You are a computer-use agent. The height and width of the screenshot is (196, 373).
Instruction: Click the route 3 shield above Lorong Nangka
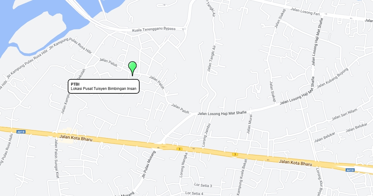click(x=179, y=149)
